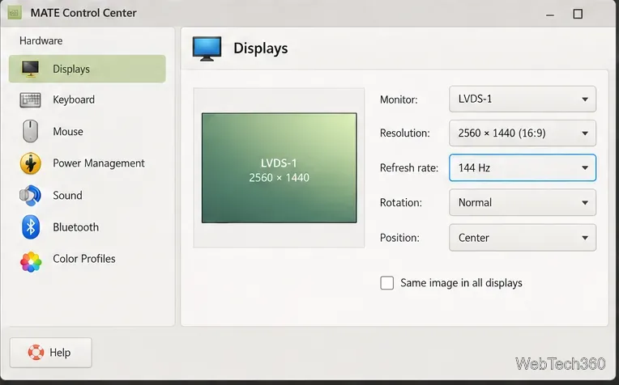Click the Refresh rate: label
The height and width of the screenshot is (385, 619).
coord(409,168)
